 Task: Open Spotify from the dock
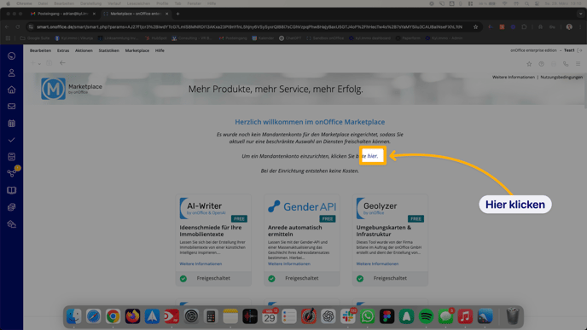point(426,316)
